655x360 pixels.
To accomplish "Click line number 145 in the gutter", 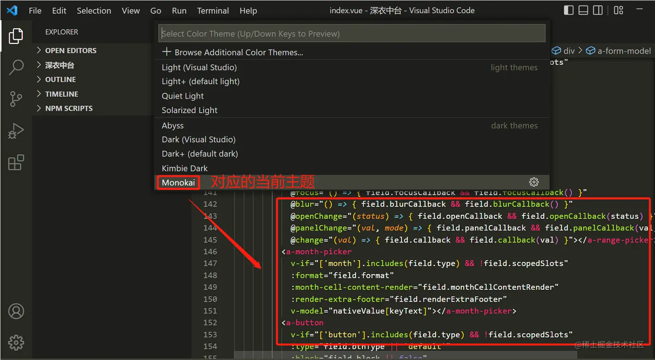I will pyautogui.click(x=210, y=240).
